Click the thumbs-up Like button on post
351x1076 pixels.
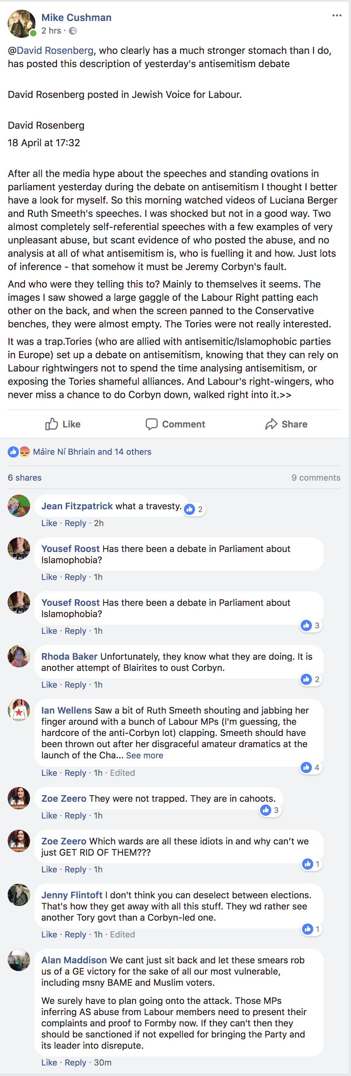(63, 424)
